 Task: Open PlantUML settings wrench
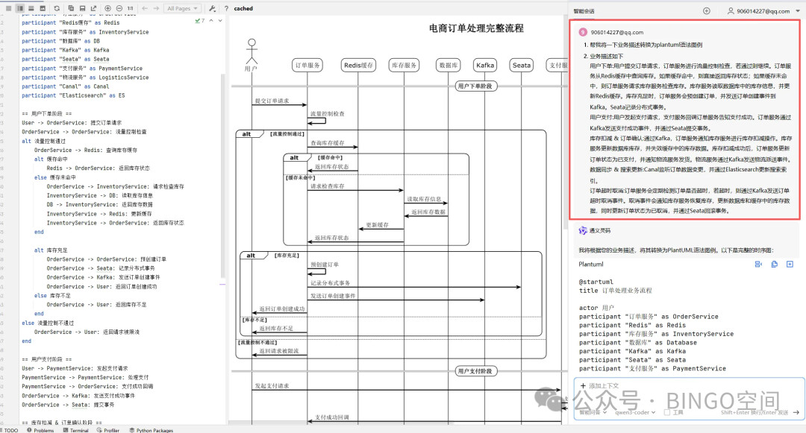212,8
